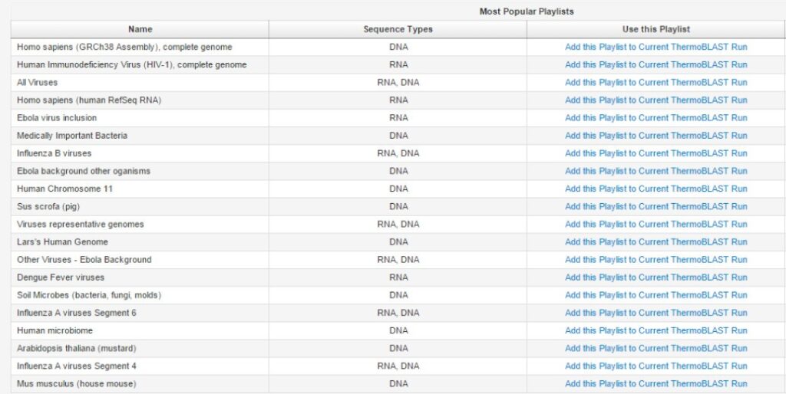Click the Name column header
The height and width of the screenshot is (394, 786).
pyautogui.click(x=140, y=29)
